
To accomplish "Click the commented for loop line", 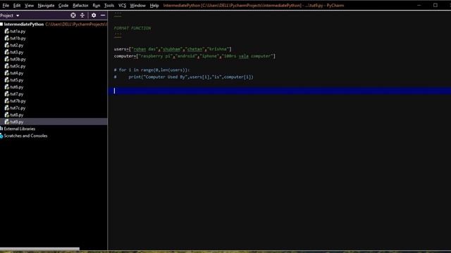I will point(152,70).
